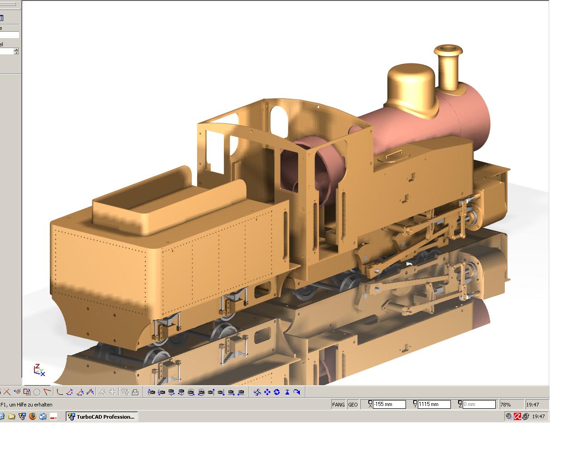The width and height of the screenshot is (580, 464).
Task: Click the X coordinate lock icon
Action: click(370, 404)
